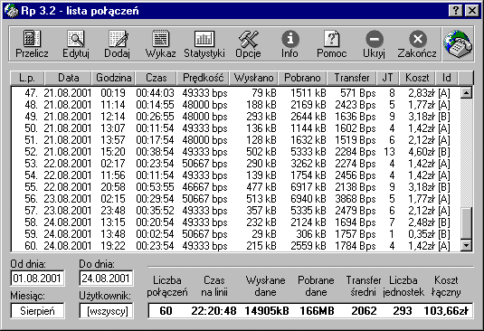Viewport: 484px width, 331px height.
Task: Open the Edytuj edit tool
Action: pyautogui.click(x=76, y=43)
